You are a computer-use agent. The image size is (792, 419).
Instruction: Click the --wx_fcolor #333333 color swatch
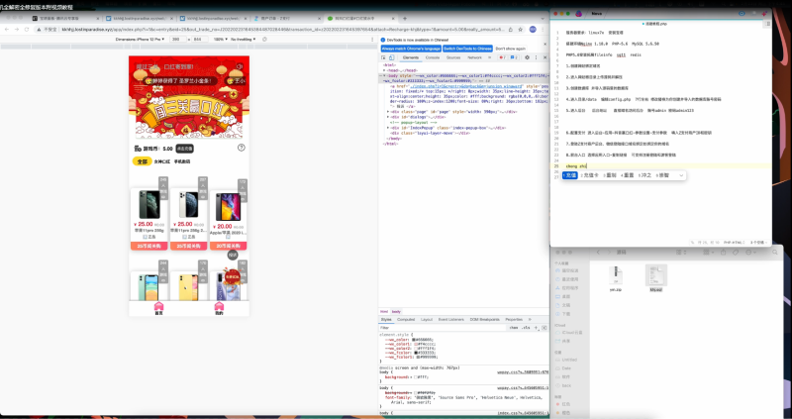tap(416, 353)
